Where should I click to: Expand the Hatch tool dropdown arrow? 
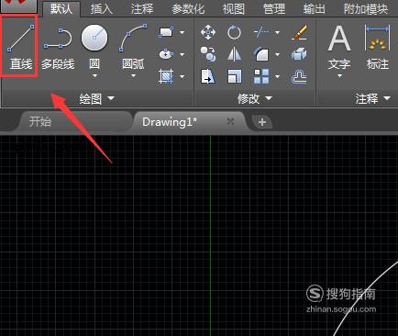pyautogui.click(x=182, y=76)
